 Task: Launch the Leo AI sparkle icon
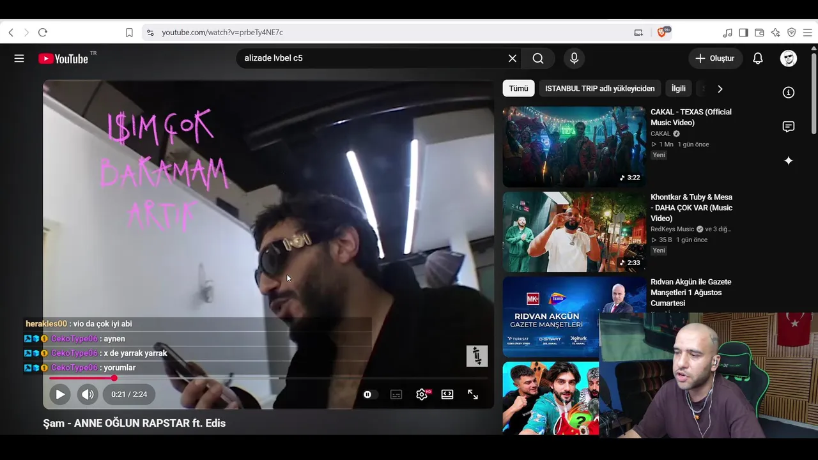coord(776,33)
